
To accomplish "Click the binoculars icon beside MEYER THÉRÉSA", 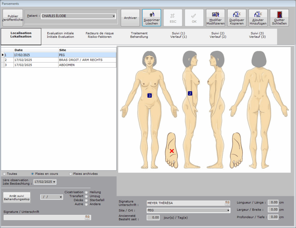I will 227,203.
